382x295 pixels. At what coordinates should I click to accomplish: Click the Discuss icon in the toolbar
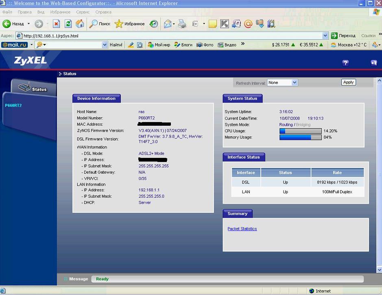coord(236,24)
